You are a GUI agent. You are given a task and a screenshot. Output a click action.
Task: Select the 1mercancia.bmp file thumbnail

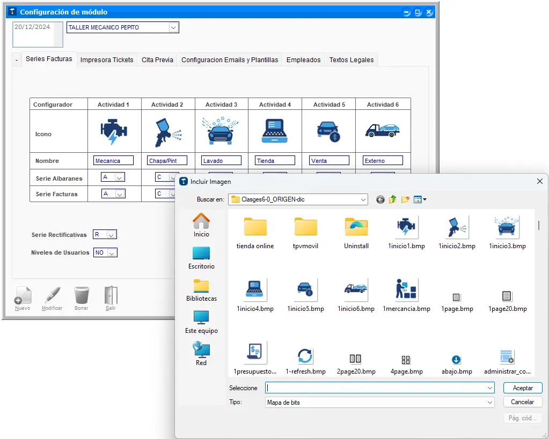(x=406, y=289)
